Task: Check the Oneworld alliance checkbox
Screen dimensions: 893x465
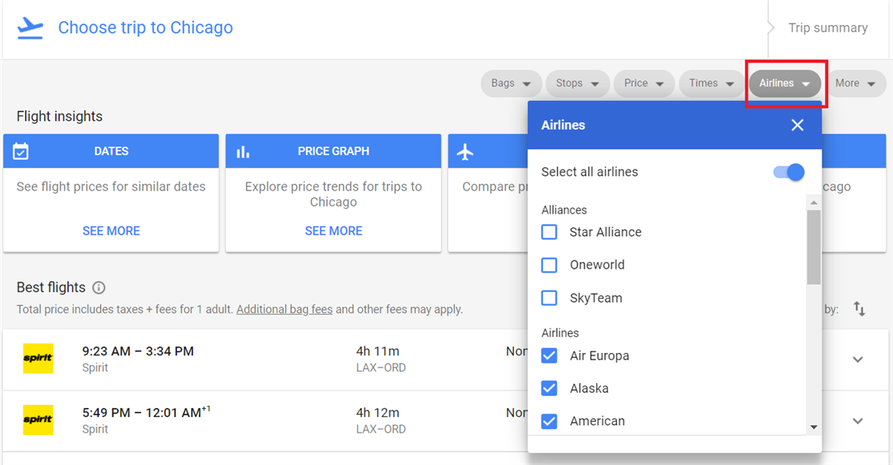Action: tap(550, 265)
